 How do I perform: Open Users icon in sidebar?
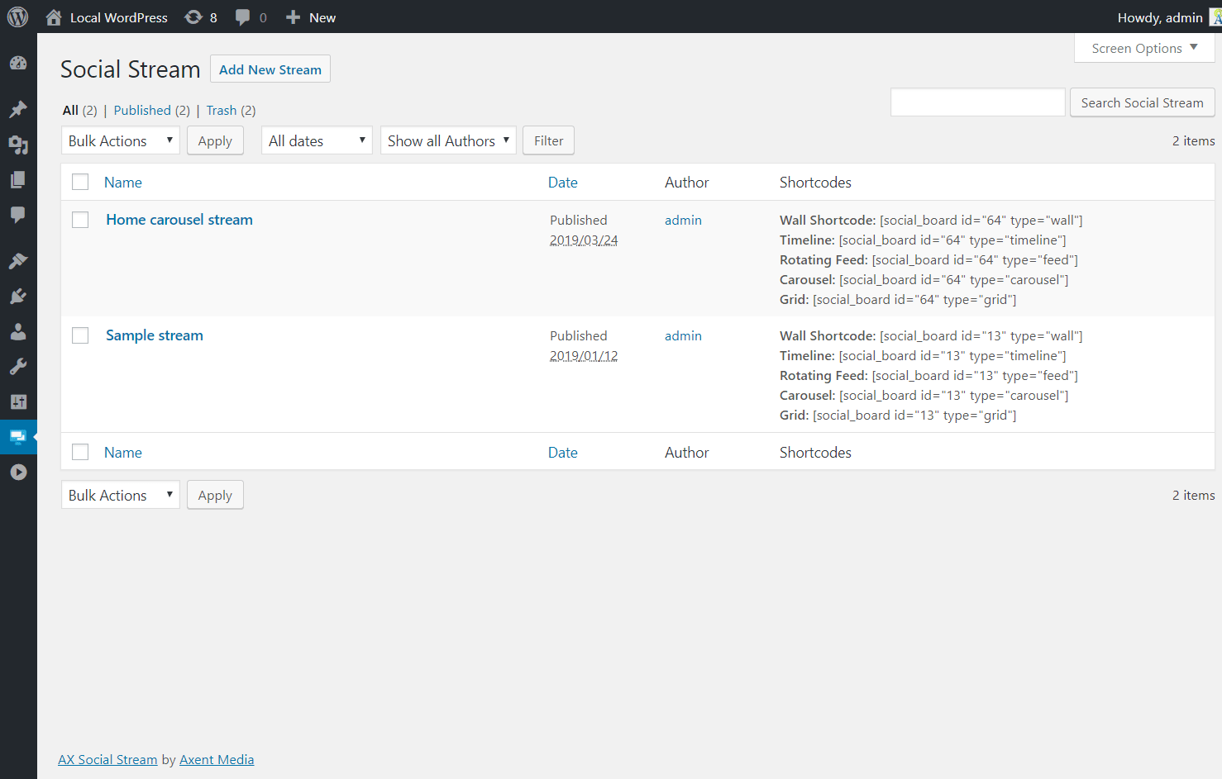coord(18,332)
